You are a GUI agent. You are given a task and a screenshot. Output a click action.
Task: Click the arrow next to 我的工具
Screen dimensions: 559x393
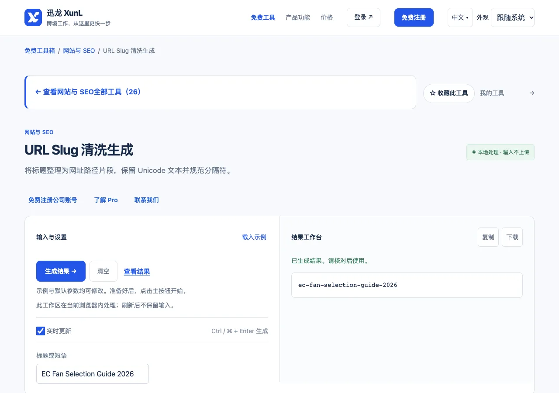coord(531,93)
